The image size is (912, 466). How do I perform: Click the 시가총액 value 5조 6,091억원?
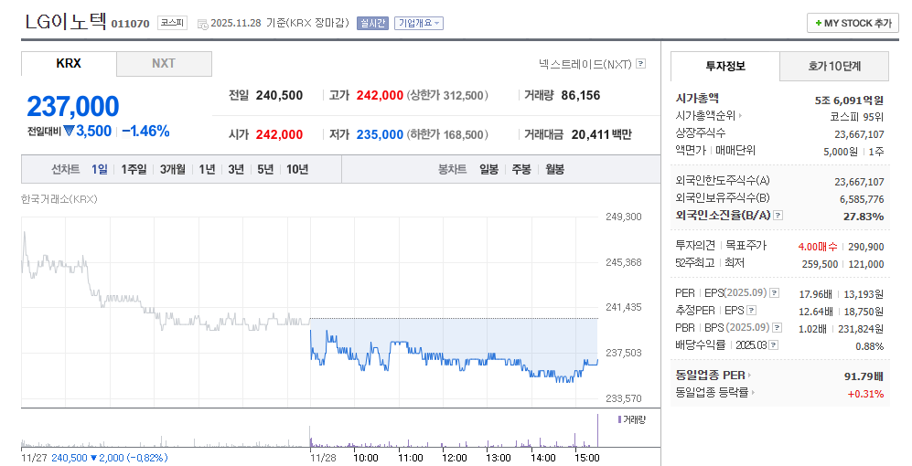(x=849, y=101)
